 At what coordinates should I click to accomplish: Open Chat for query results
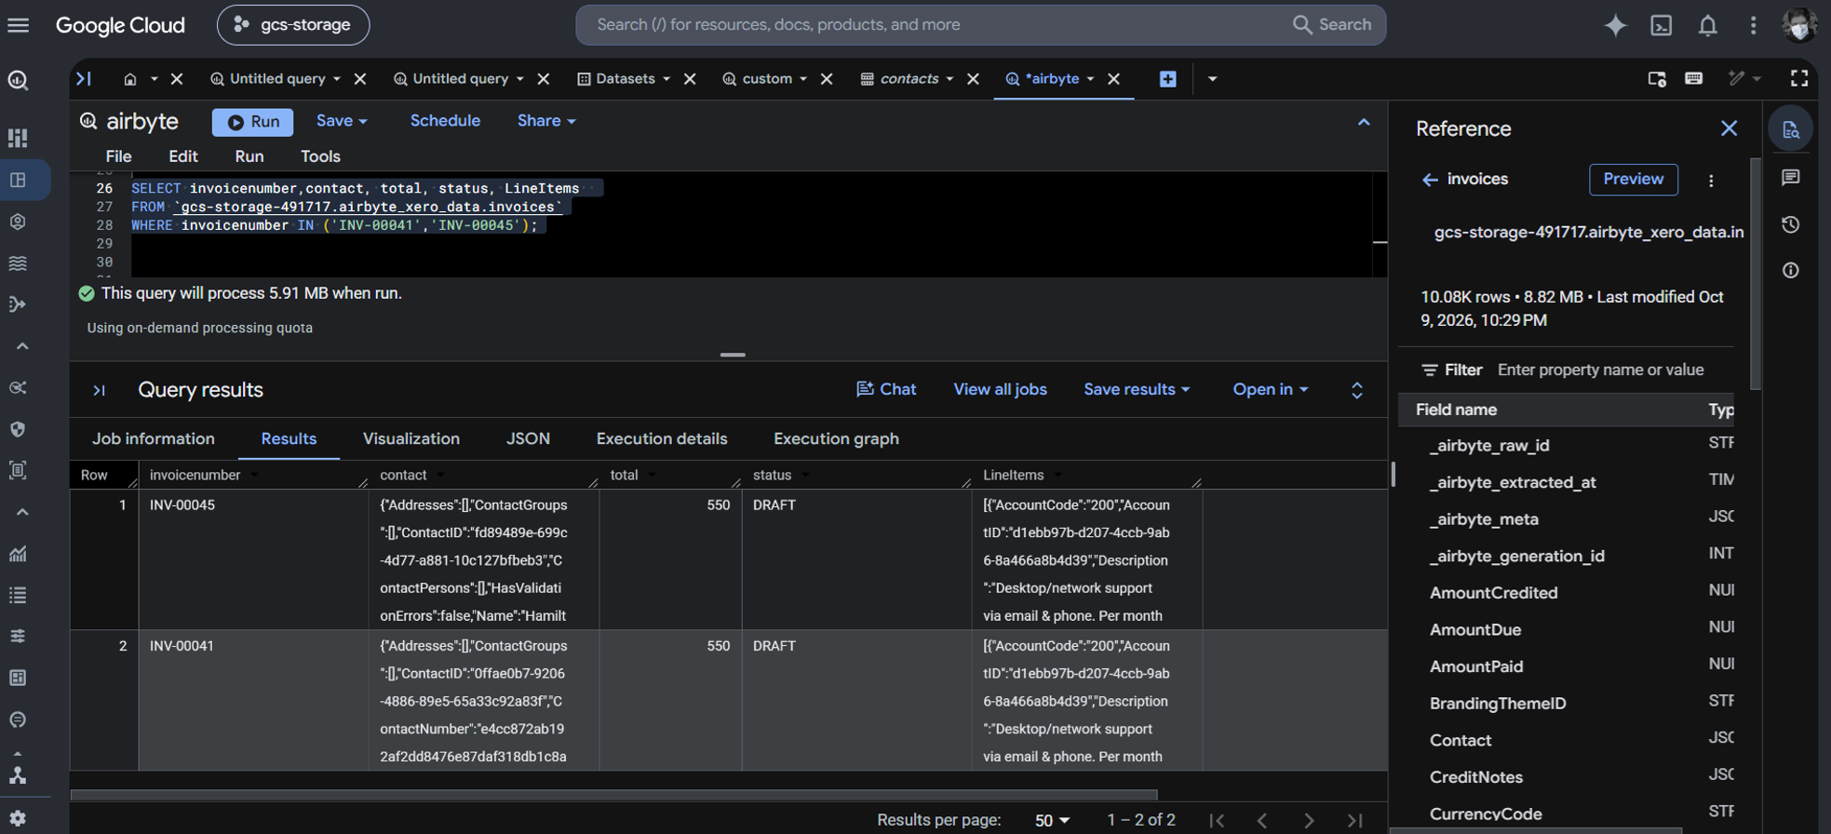click(886, 389)
